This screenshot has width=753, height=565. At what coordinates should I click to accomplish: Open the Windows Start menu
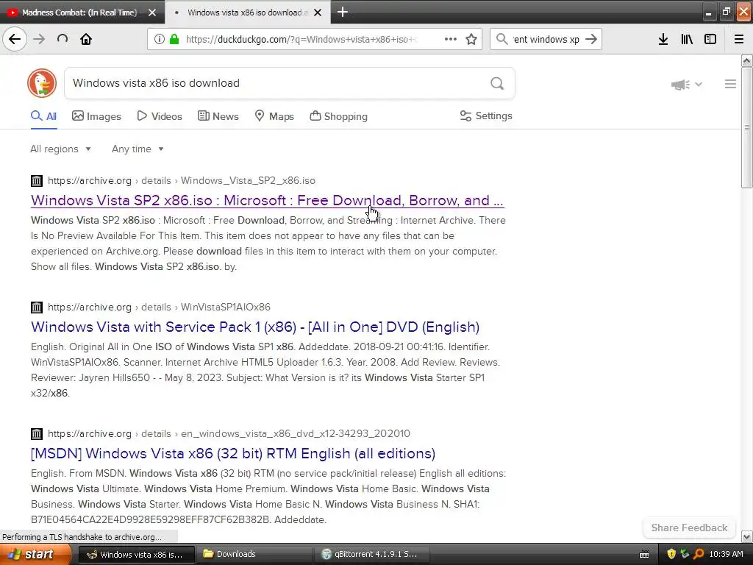(34, 555)
